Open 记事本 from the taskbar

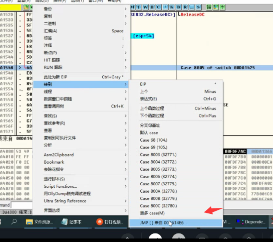(72, 222)
